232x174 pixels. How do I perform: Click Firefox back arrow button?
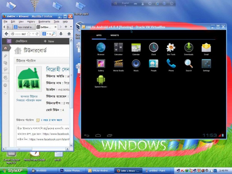pyautogui.click(x=6, y=34)
